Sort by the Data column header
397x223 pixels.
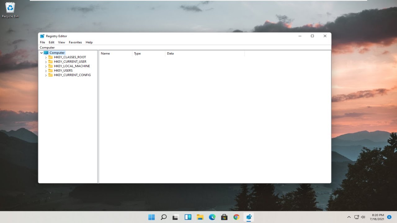pos(205,54)
